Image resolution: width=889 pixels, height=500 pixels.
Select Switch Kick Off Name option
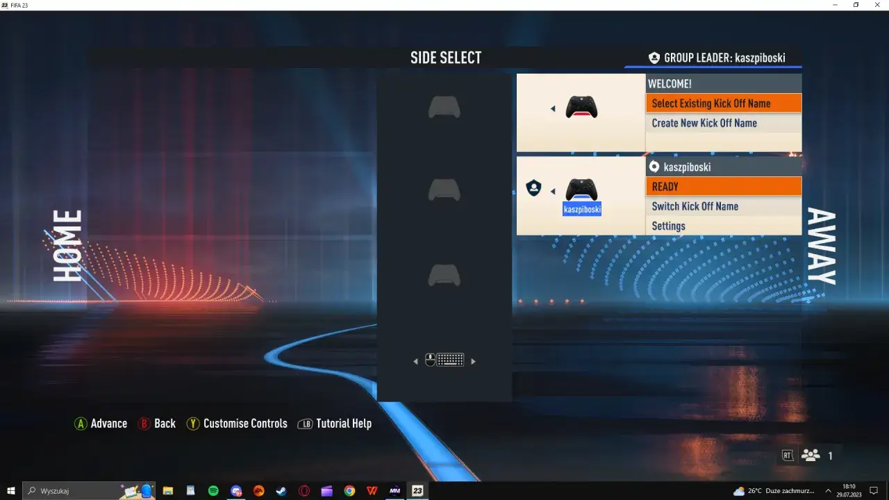695,206
